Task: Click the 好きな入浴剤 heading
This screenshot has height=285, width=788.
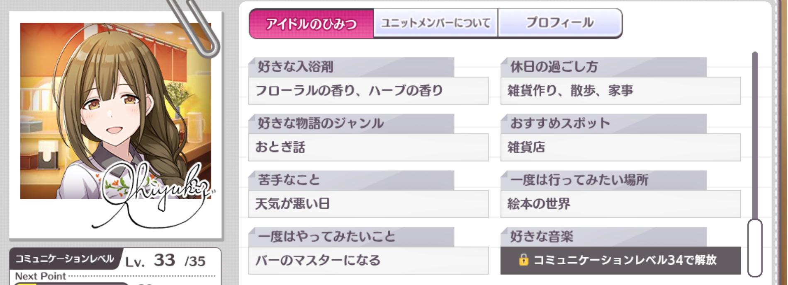Action: point(295,67)
